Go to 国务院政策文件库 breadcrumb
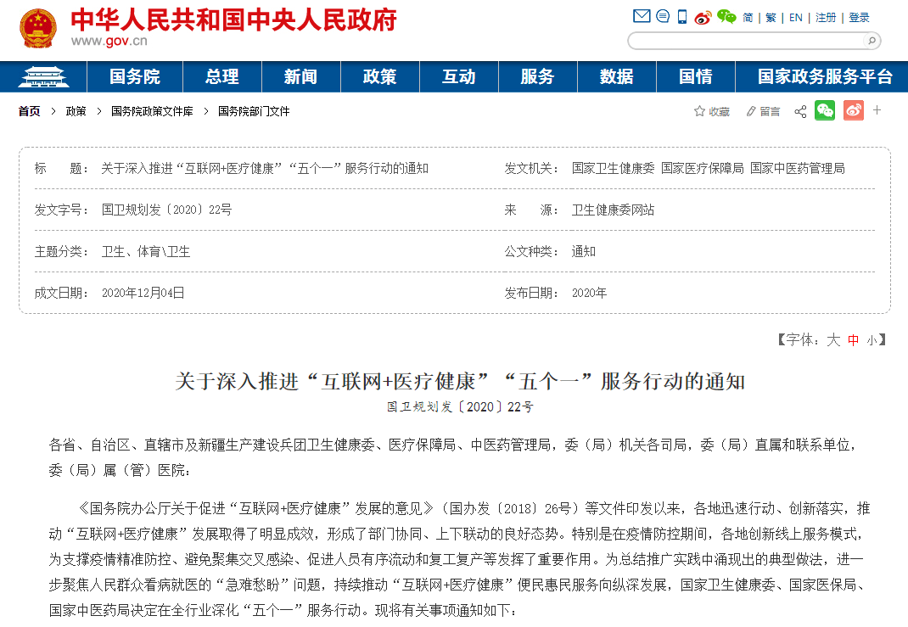 pos(152,111)
